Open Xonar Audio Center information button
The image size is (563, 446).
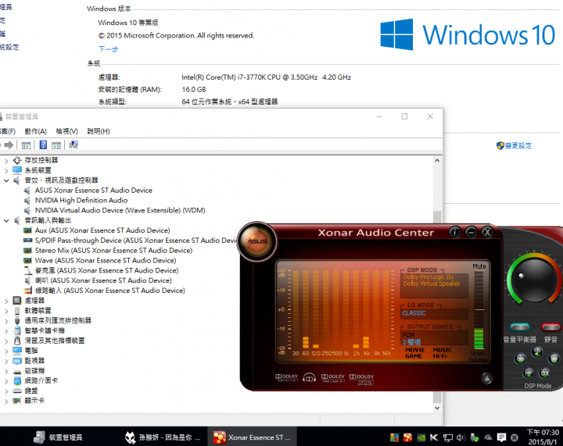454,232
